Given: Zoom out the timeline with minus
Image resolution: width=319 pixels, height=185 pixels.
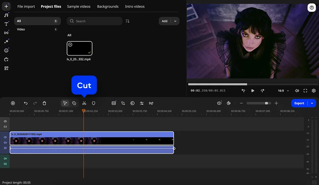Looking at the screenshot, I should (x=241, y=103).
